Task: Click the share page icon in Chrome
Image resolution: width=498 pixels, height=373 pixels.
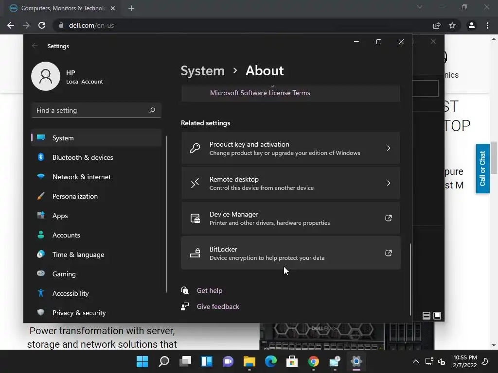Action: [437, 25]
